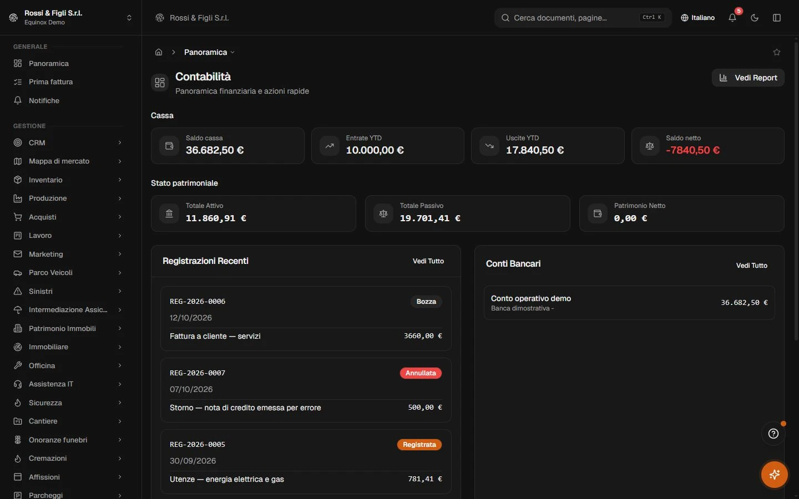Select Onoranze funebri sidebar item
The height and width of the screenshot is (499, 799).
[68, 440]
